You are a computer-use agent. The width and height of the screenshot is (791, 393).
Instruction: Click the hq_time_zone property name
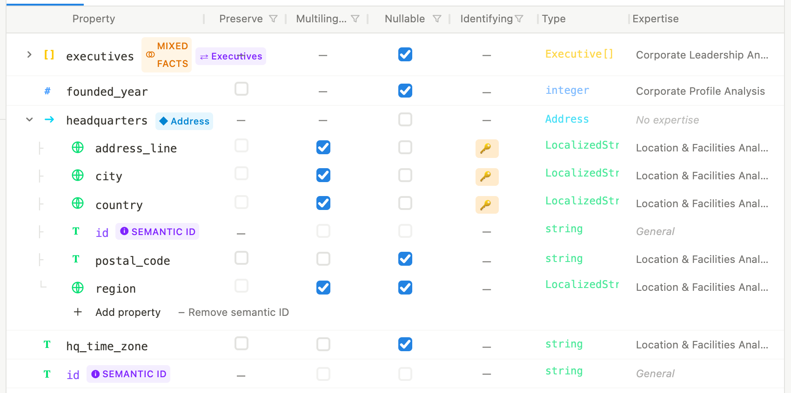pos(107,346)
